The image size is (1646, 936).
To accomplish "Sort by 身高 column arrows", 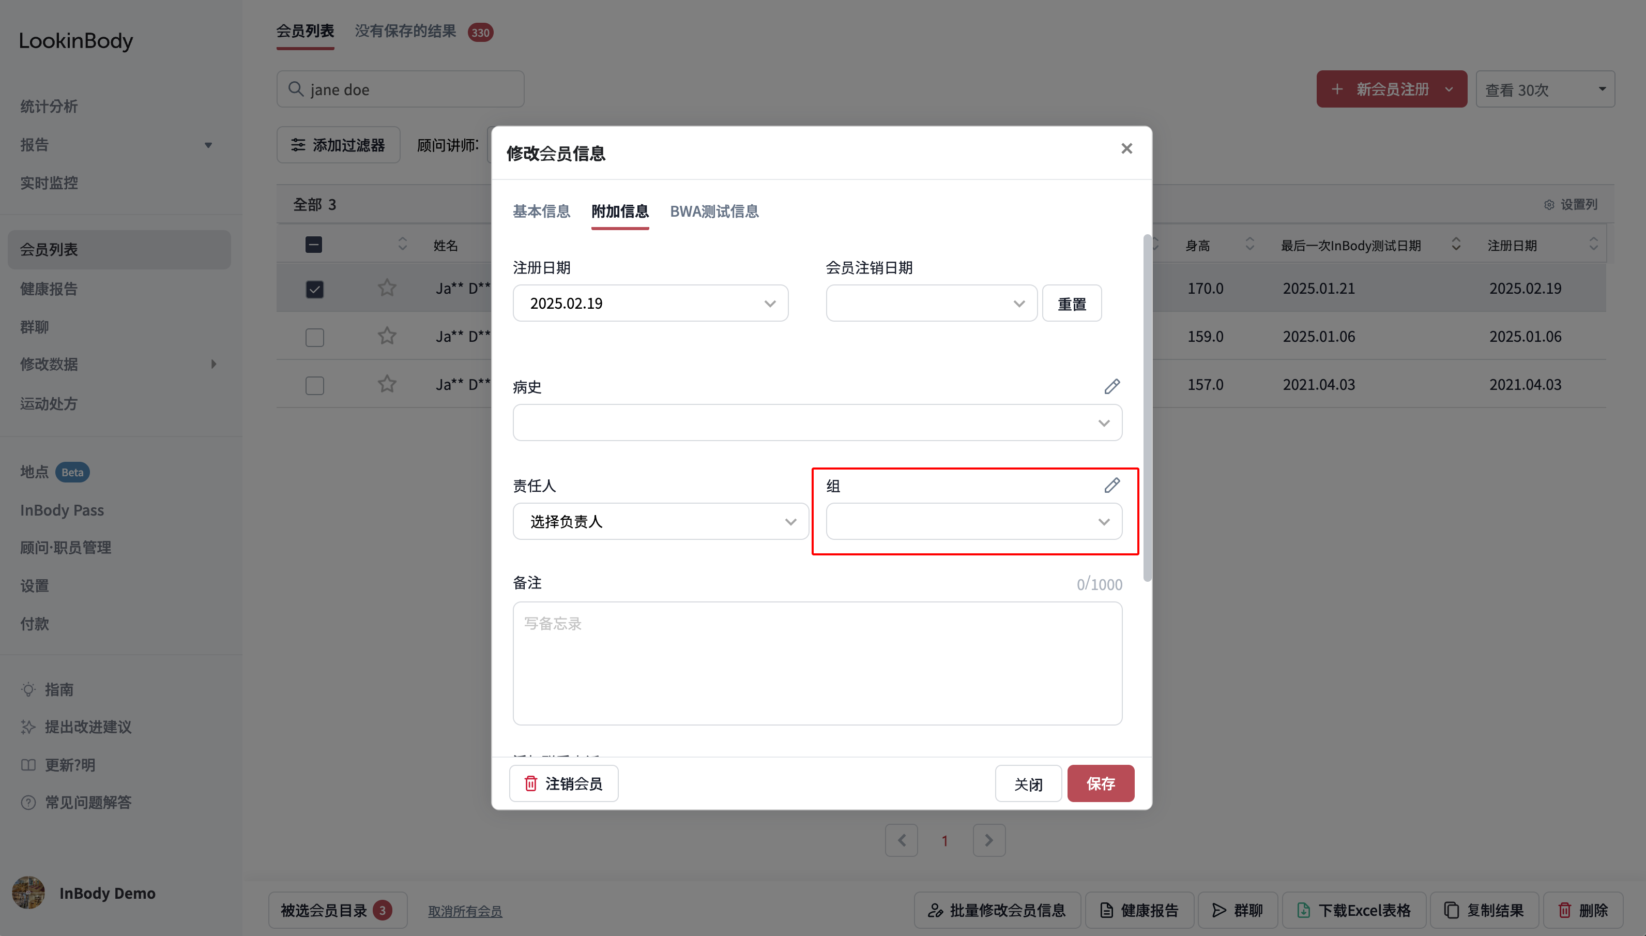I will (x=1249, y=244).
